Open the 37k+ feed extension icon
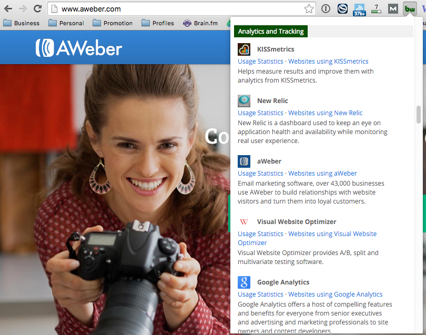 pos(359,9)
